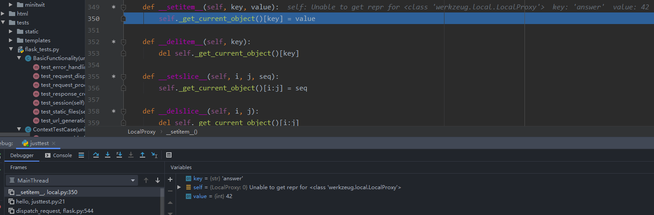Click the Step Over debugger icon
The height and width of the screenshot is (215, 654).
[x=96, y=155]
